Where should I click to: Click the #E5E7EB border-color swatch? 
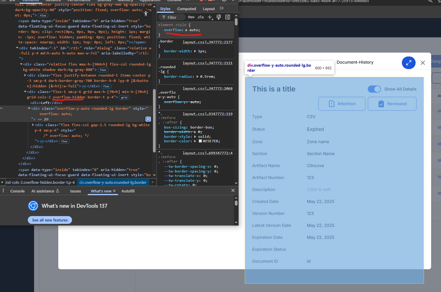click(x=200, y=141)
